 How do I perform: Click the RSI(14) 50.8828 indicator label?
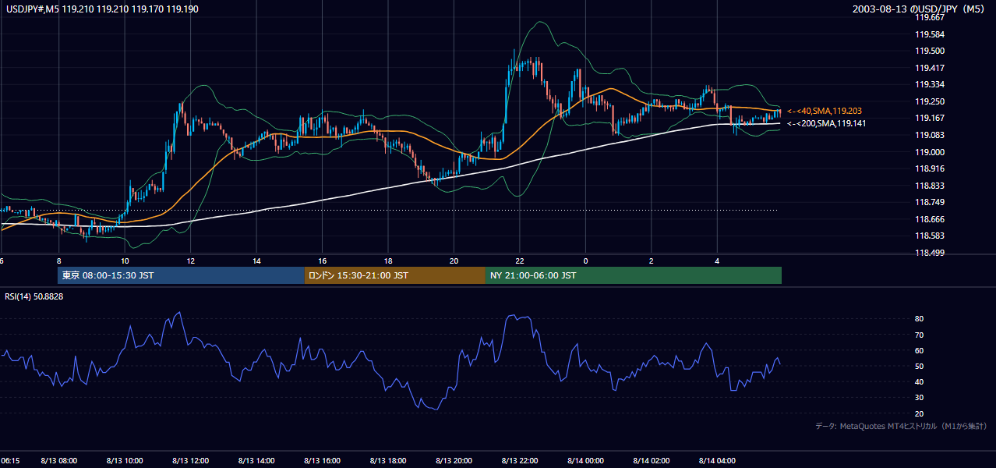34,296
